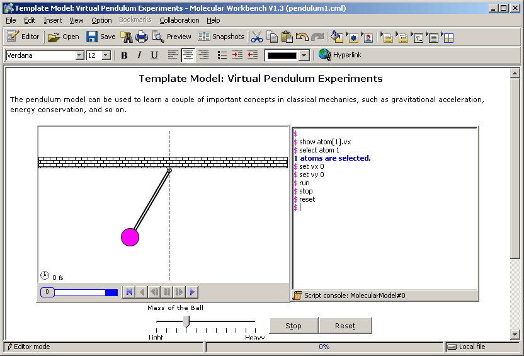Step the simulation back one frame
This screenshot has height=356, width=524.
pos(142,292)
